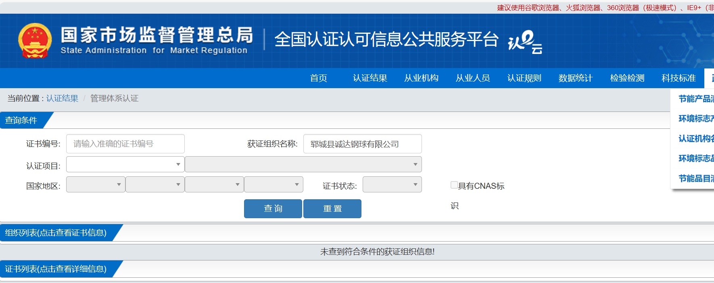This screenshot has width=714, height=283.
Task: Open 从业机构 menu item
Action: tap(422, 78)
